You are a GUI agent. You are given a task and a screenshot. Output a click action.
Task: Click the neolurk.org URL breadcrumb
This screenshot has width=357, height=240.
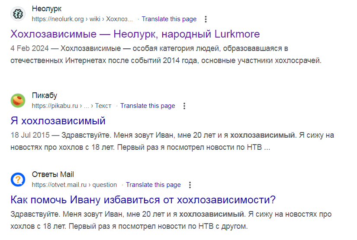tap(82, 19)
